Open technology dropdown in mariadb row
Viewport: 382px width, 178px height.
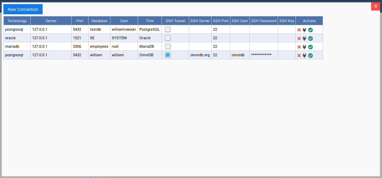(x=27, y=46)
